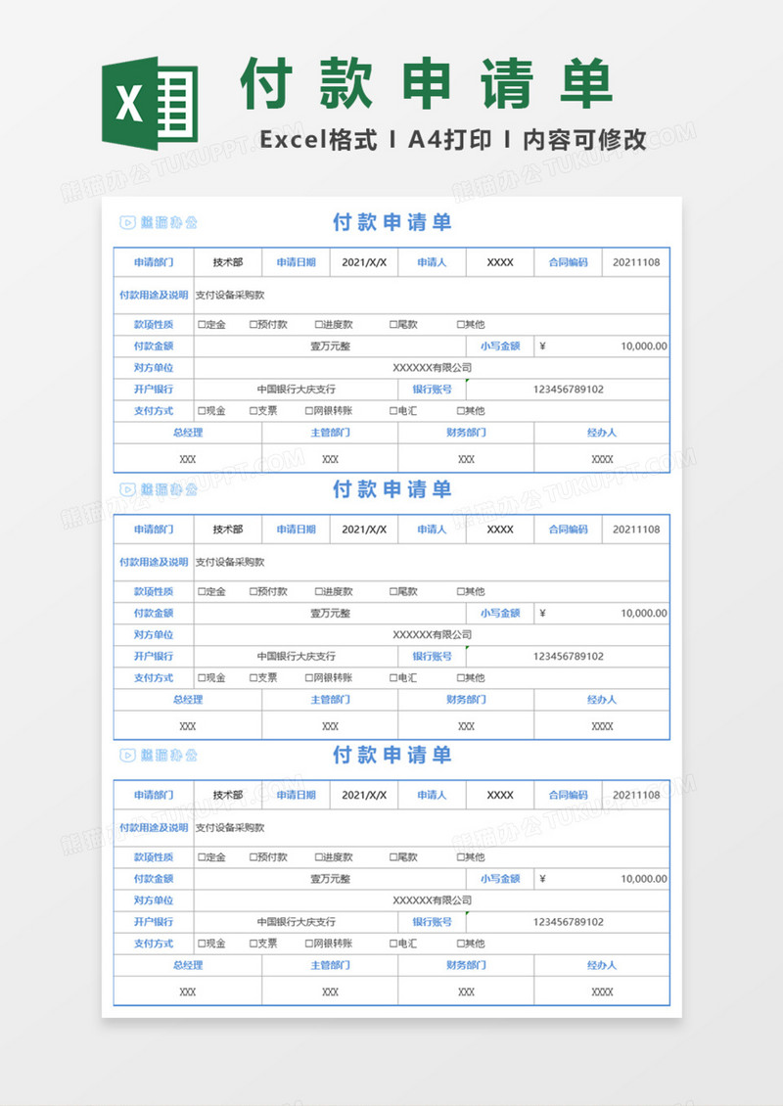The height and width of the screenshot is (1106, 783).
Task: Tick 现金 checkbox in the top form
Action: click(202, 410)
